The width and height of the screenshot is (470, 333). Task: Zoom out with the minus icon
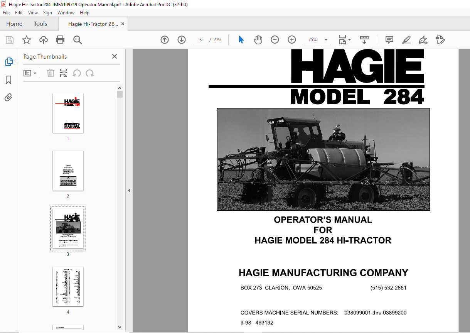(x=275, y=40)
